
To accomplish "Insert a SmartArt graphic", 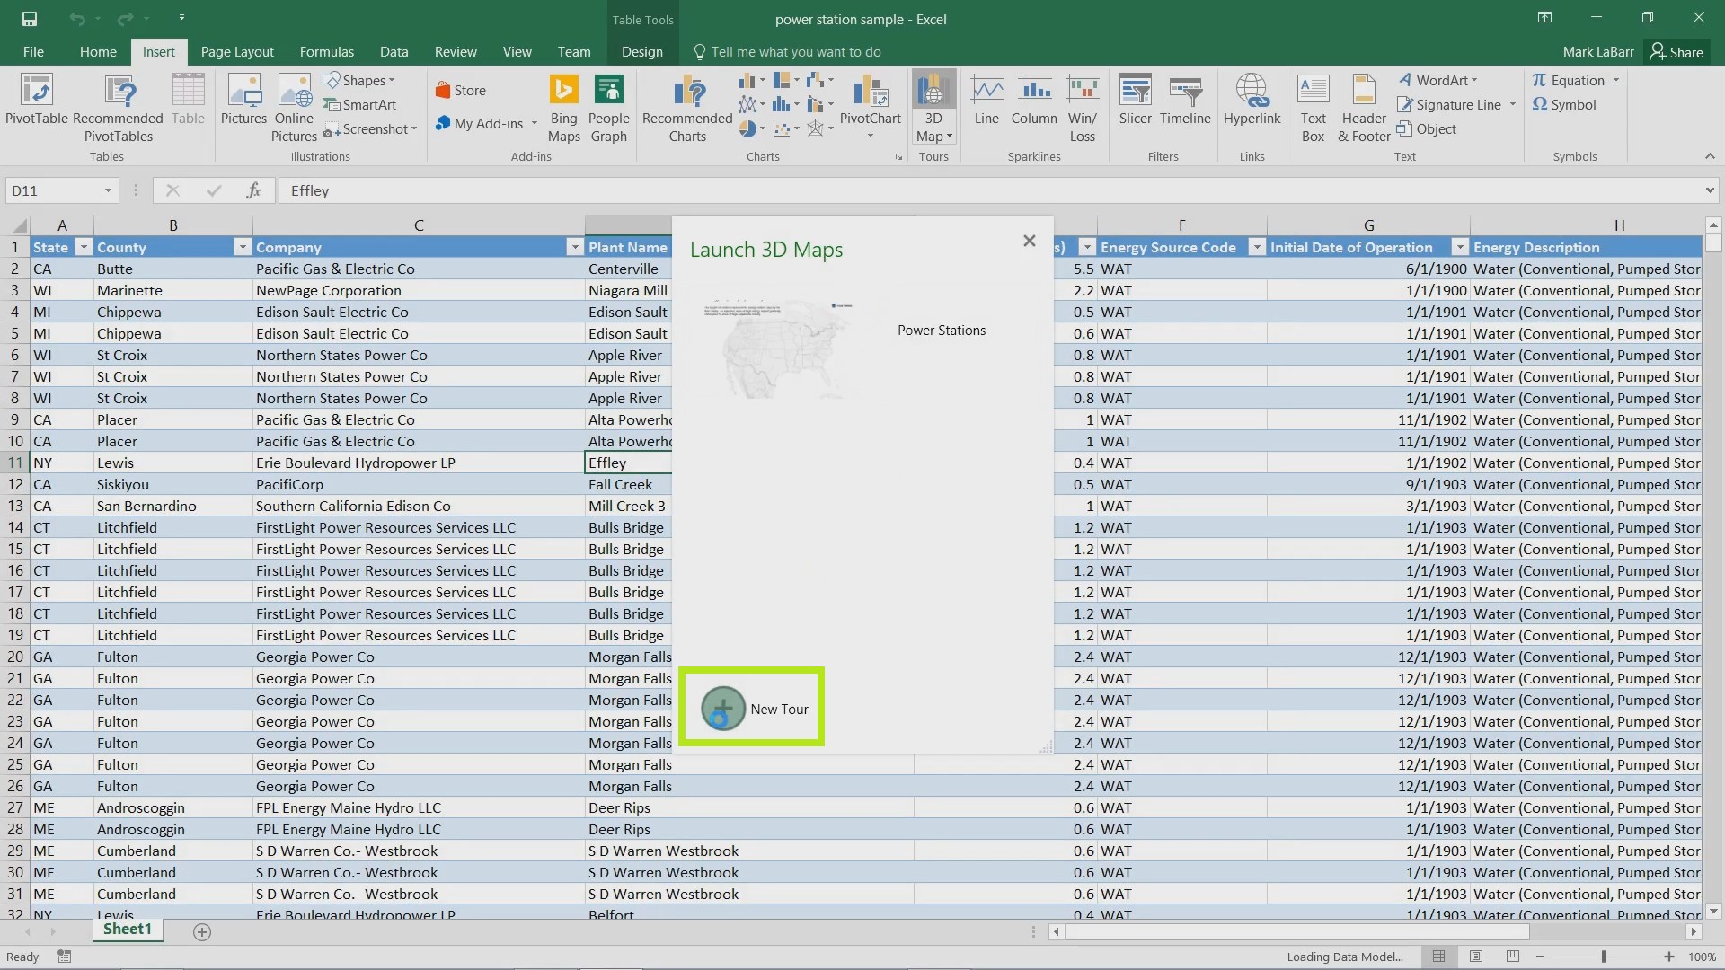I will (x=359, y=104).
